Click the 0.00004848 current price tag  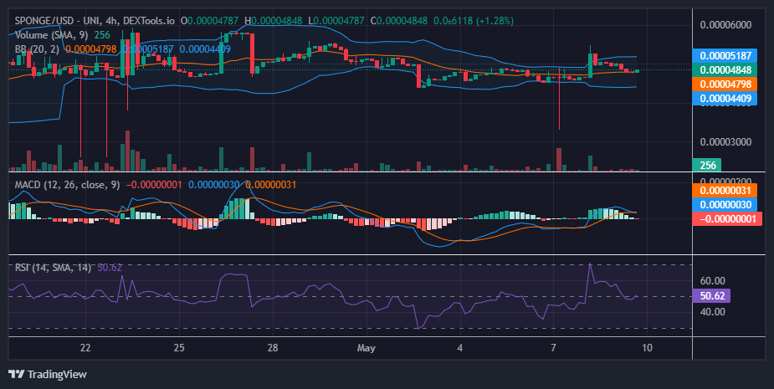pos(725,70)
